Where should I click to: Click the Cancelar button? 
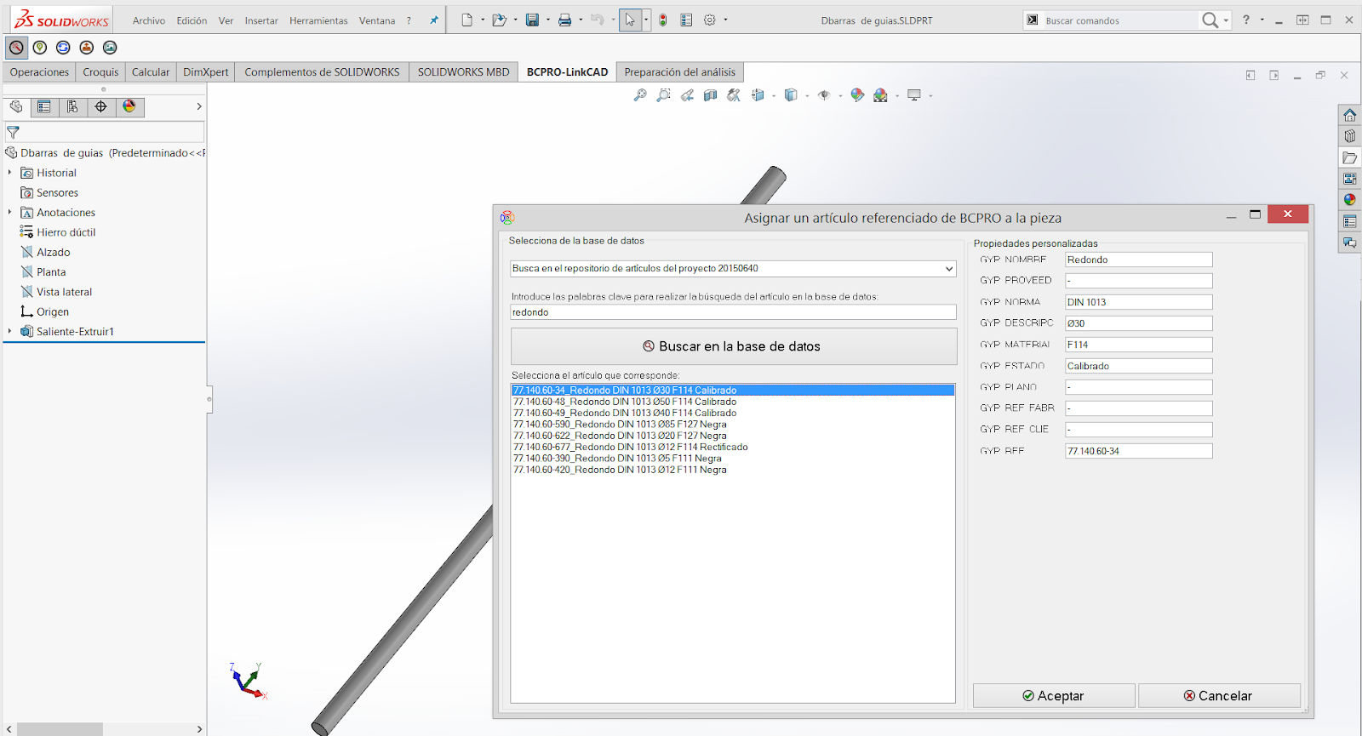click(x=1219, y=696)
